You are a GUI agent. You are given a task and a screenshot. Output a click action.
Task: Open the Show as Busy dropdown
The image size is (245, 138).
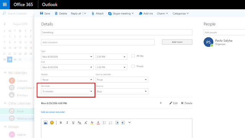pos(122,91)
